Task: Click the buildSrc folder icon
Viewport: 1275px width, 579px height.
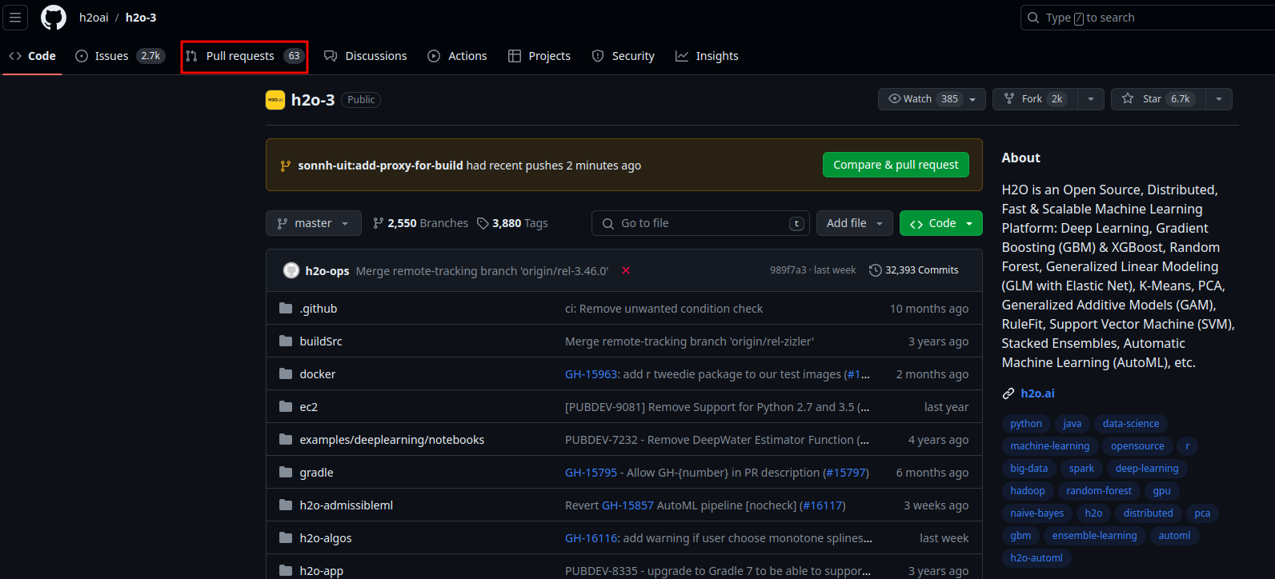Action: (286, 341)
